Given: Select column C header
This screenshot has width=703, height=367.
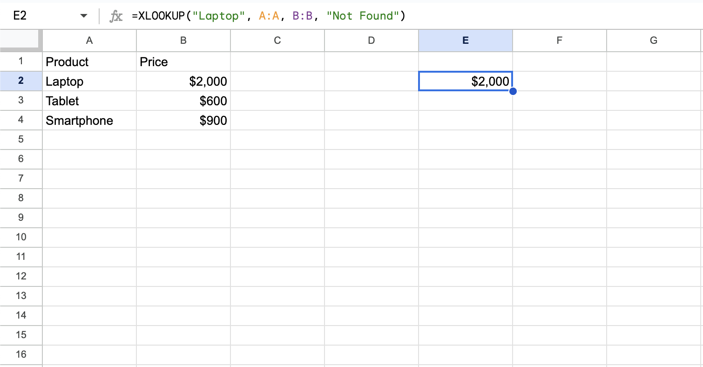Looking at the screenshot, I should click(x=277, y=41).
